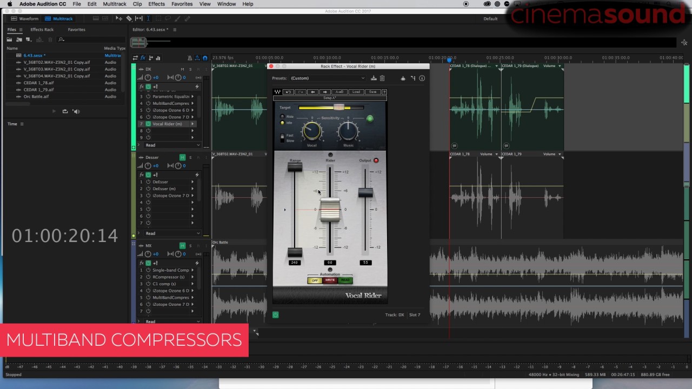Switch to Waveform view
692x389 pixels.
24,18
